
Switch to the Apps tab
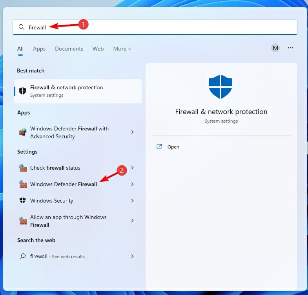coord(39,49)
